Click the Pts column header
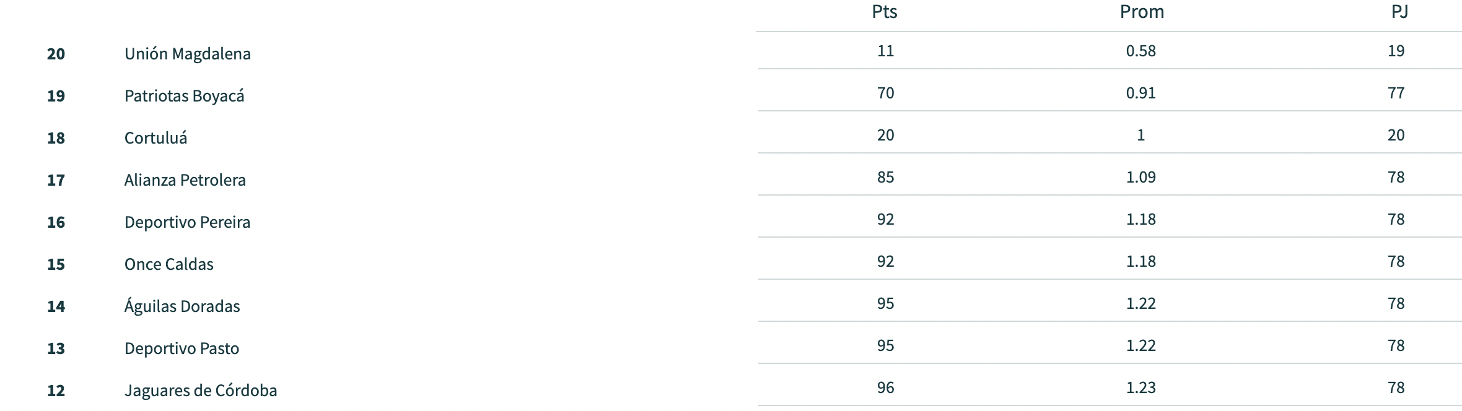Viewport: 1462px width, 411px height. pos(885,12)
